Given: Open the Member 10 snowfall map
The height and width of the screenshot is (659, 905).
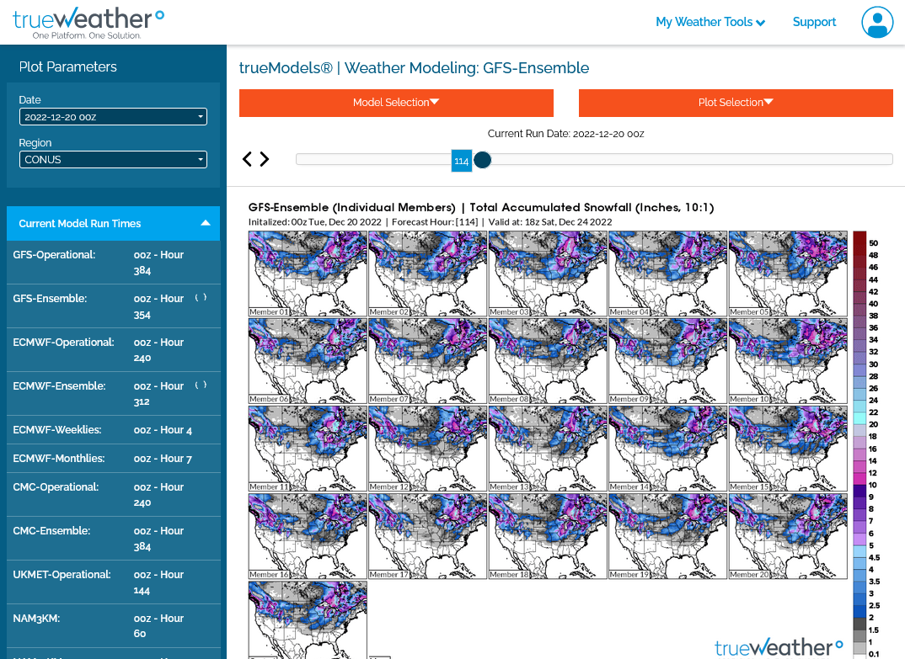Looking at the screenshot, I should click(788, 361).
